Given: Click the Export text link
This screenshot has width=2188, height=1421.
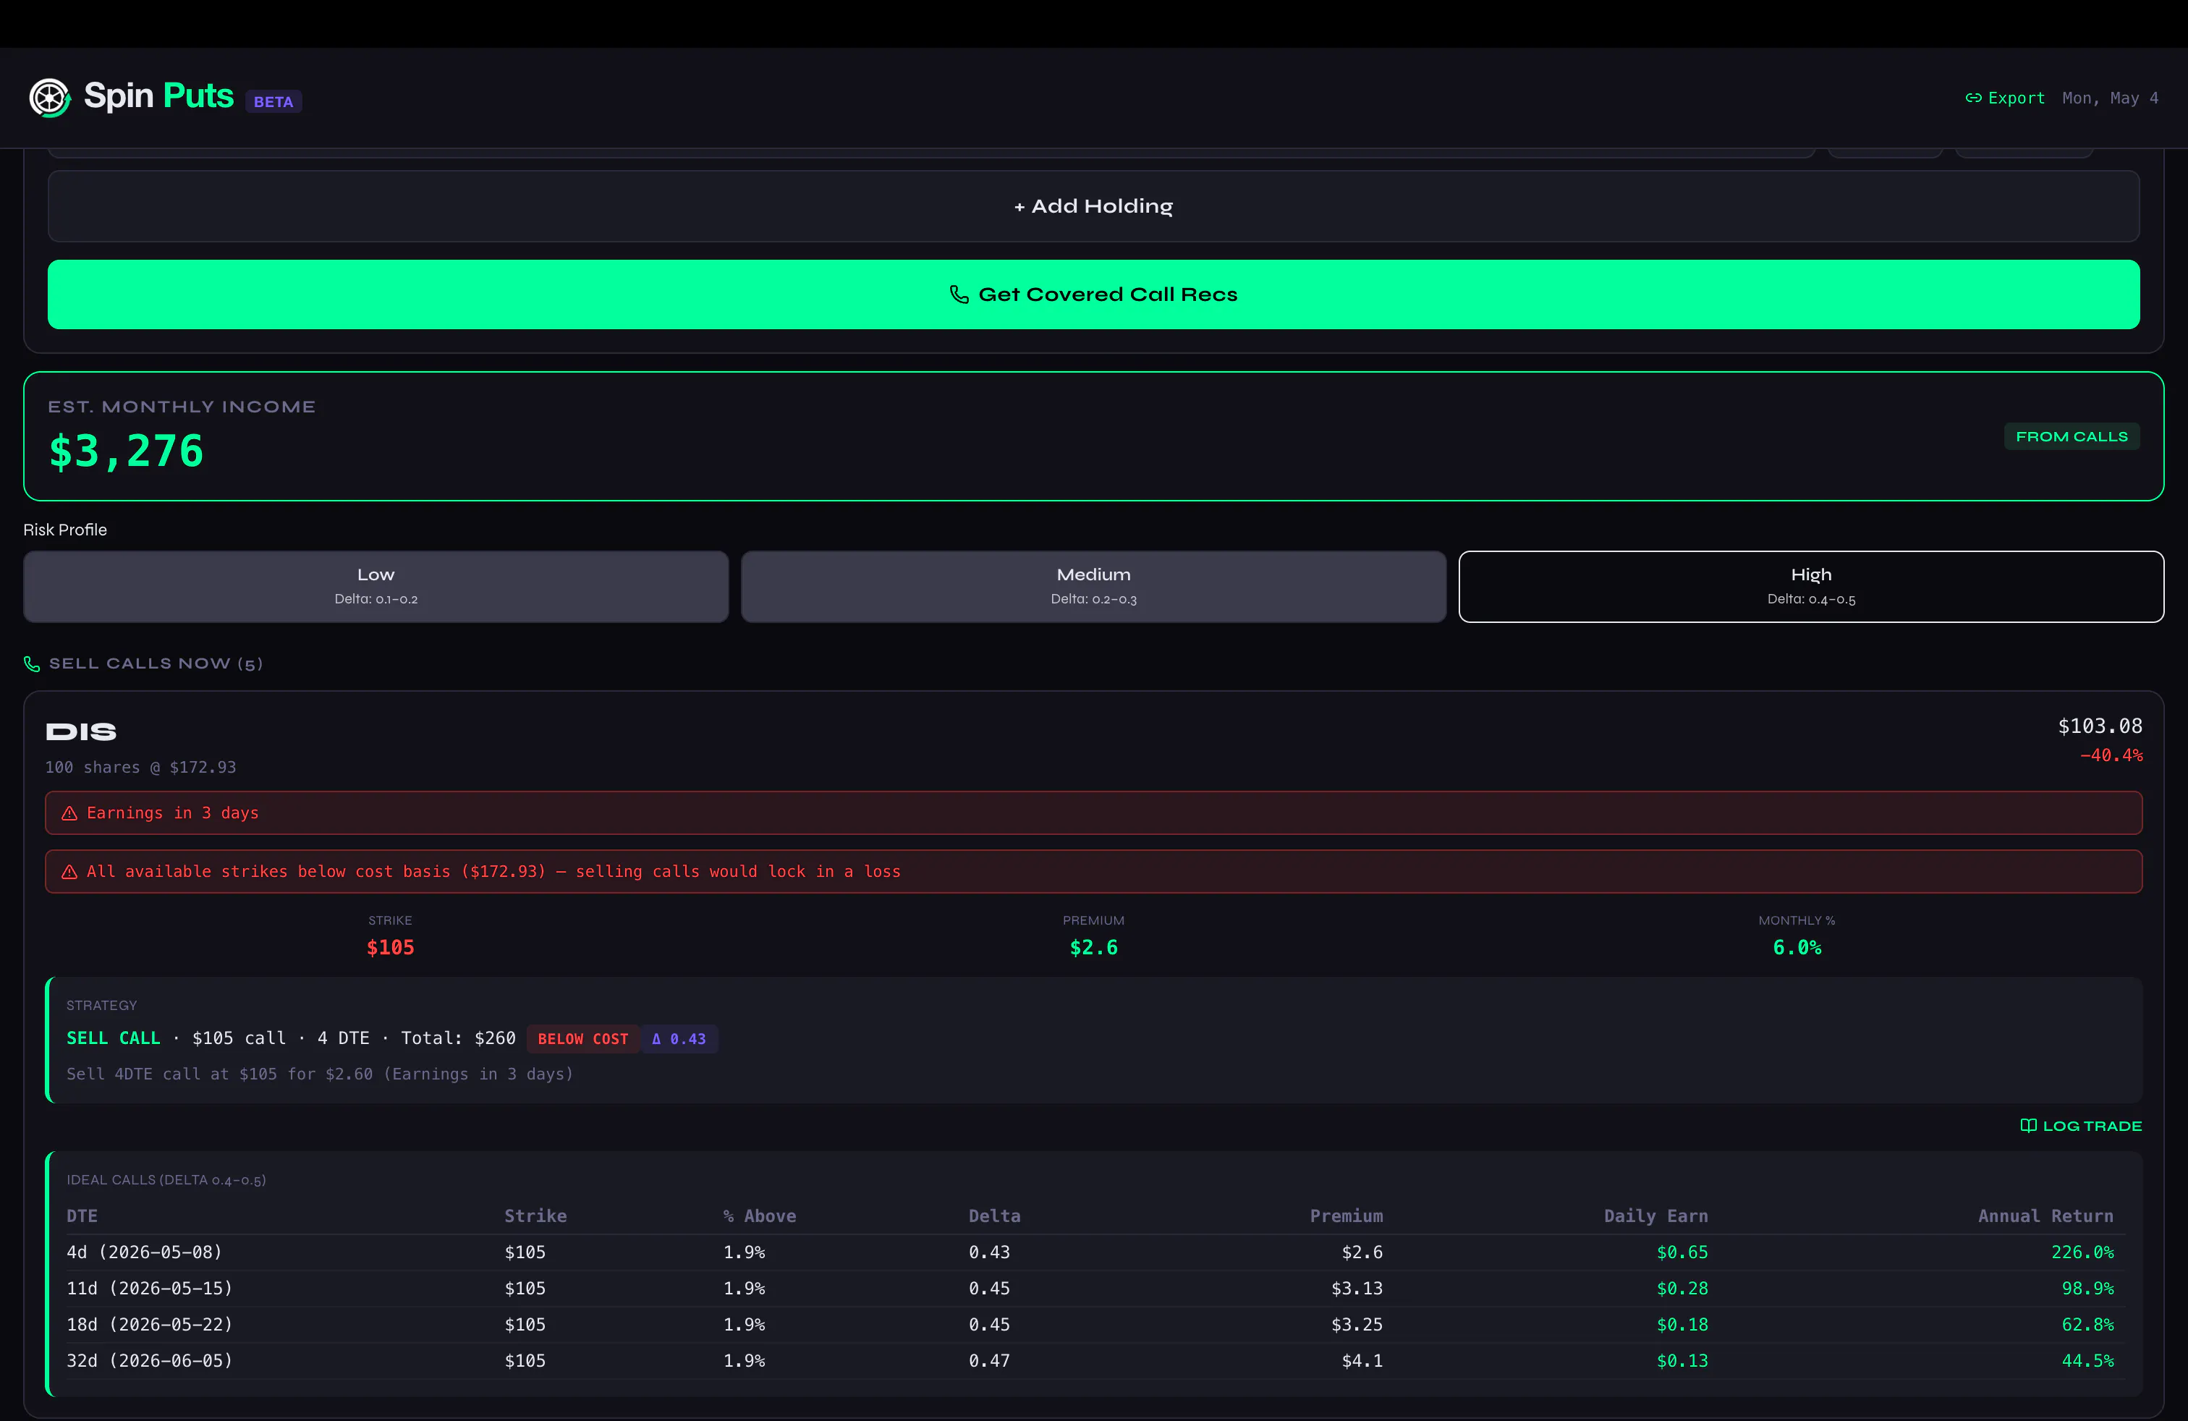Looking at the screenshot, I should [x=2016, y=98].
